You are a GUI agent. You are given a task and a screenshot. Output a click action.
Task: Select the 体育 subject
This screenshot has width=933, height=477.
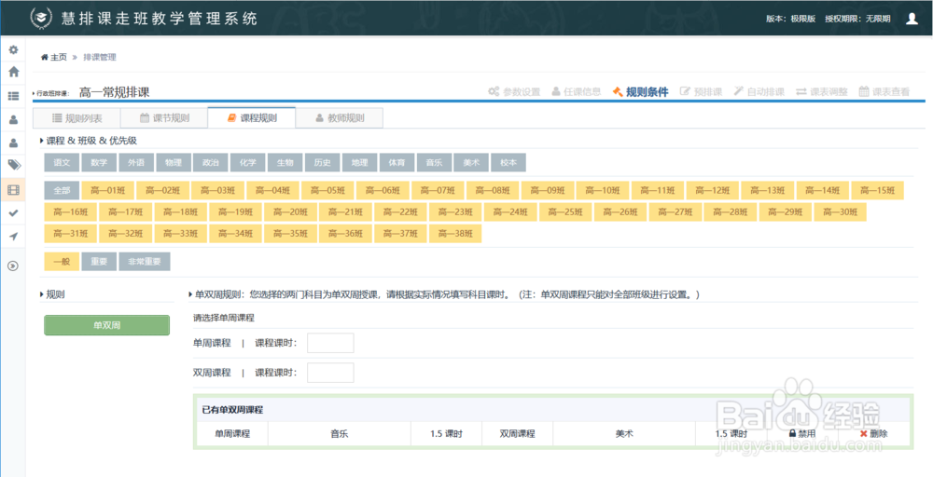[x=397, y=162]
